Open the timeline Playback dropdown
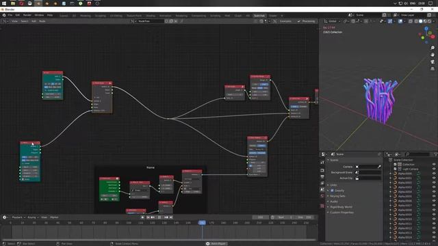 pyautogui.click(x=18, y=217)
